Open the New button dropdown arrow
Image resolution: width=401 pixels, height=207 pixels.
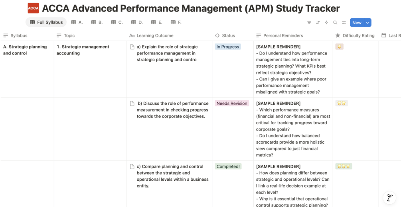point(368,23)
